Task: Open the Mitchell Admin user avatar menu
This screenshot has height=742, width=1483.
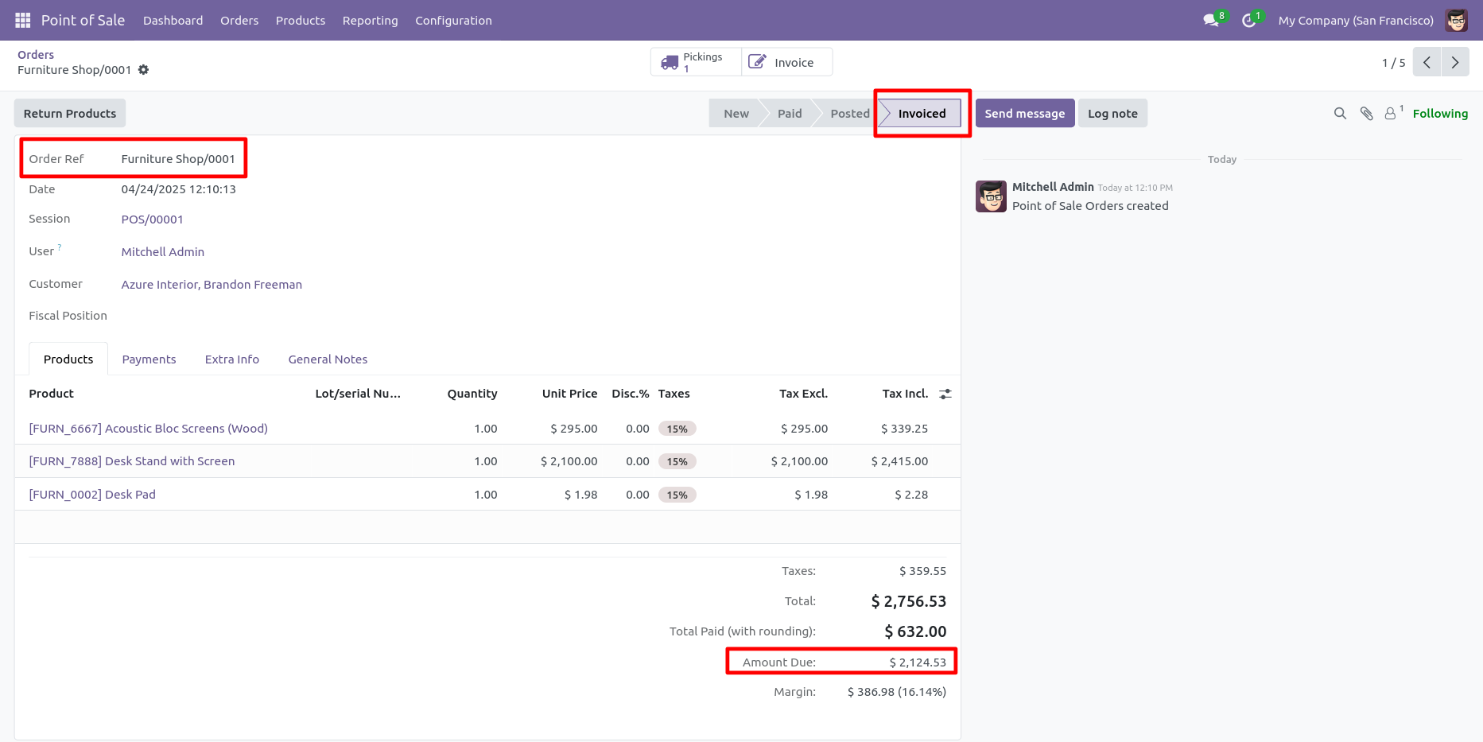Action: 1457,21
